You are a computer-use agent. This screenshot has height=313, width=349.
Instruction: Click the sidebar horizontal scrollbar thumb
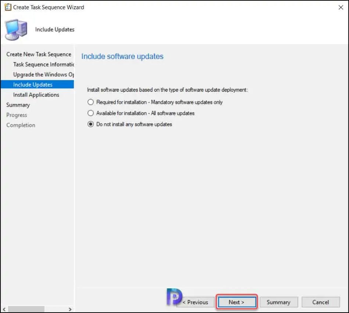point(26,309)
